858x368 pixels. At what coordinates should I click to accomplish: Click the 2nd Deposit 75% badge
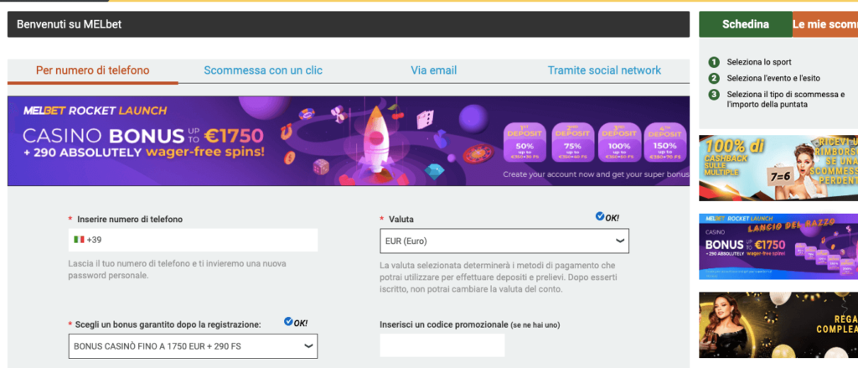[572, 143]
